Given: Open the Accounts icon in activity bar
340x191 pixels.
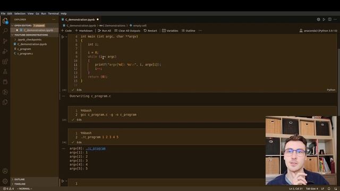Looking at the screenshot, I should point(5,171).
